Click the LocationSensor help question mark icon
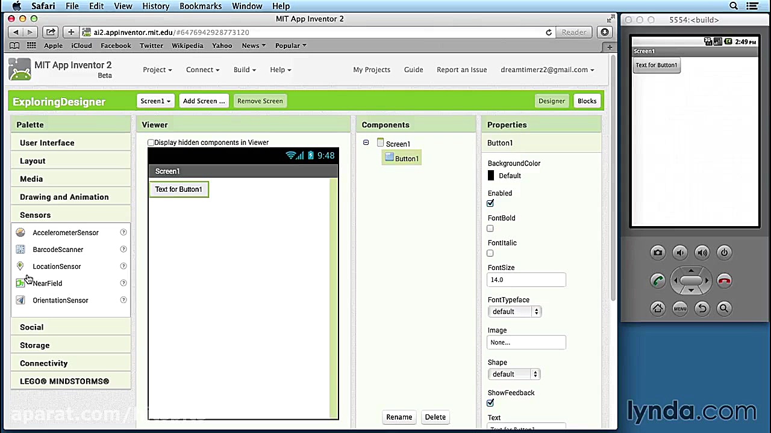771x433 pixels. pos(123,266)
